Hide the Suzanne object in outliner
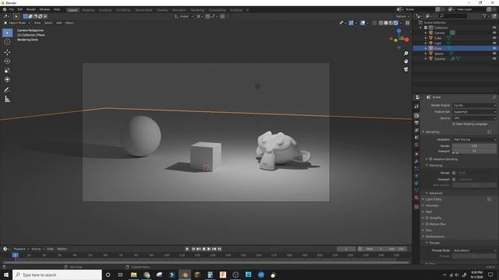The image size is (499, 280). coord(494,59)
